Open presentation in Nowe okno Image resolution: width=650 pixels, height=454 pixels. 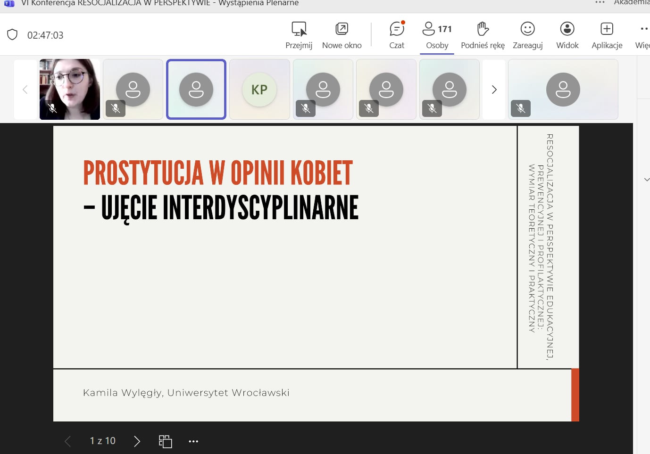(x=342, y=30)
